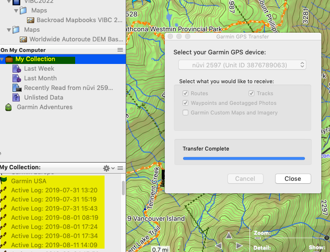Open the Garmin GPS device selector dropdown
The height and width of the screenshot is (252, 330).
pos(242,65)
